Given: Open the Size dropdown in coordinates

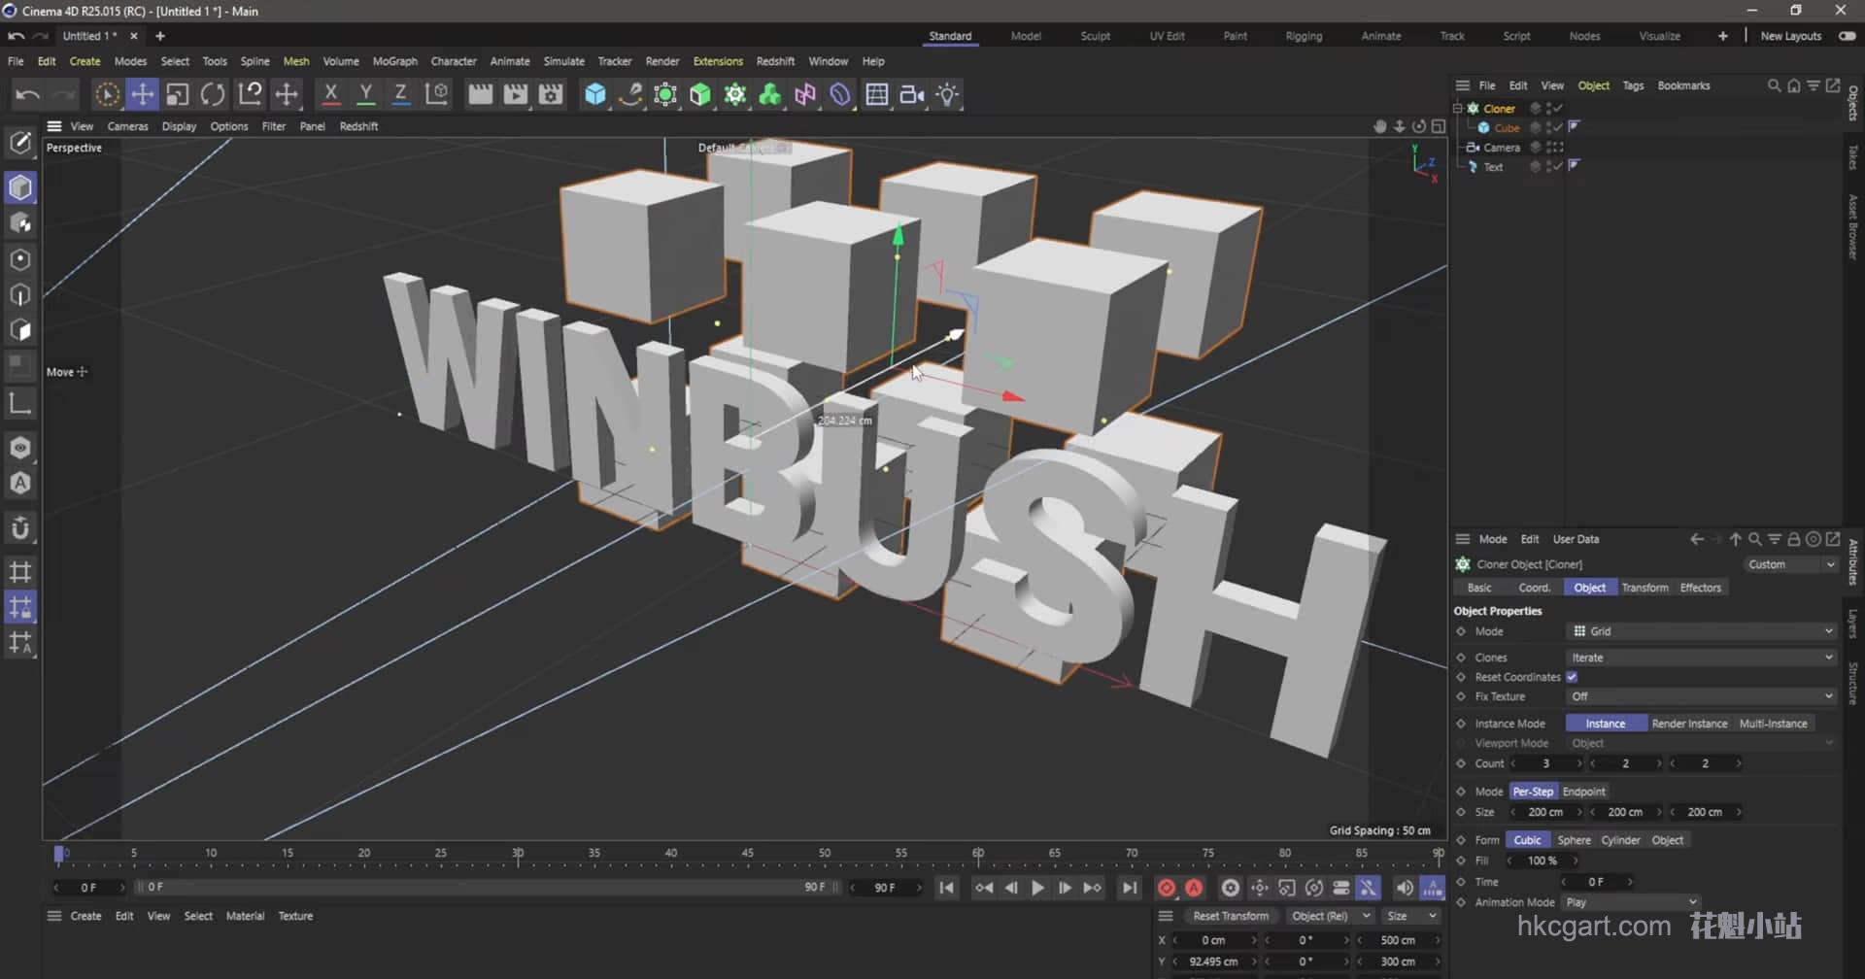Looking at the screenshot, I should 1412,916.
